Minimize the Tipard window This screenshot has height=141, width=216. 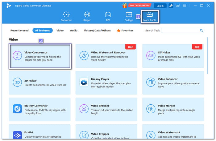[x=195, y=6]
